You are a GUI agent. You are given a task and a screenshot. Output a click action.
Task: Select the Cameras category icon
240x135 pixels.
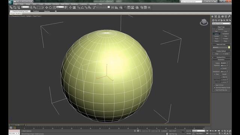click(222, 20)
